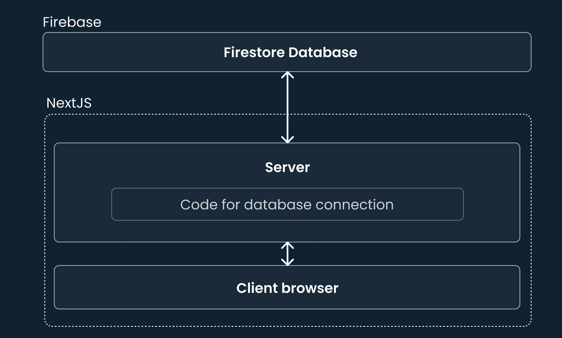Screen dimensions: 562x338
Task: Click the Code for database connection box
Action: 287,204
